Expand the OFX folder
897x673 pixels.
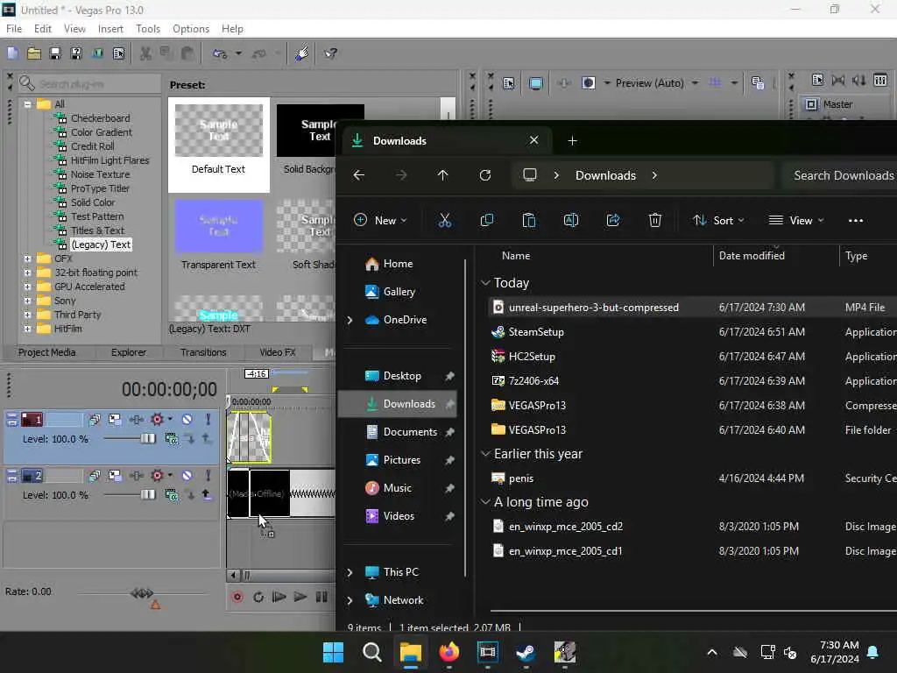(27, 259)
